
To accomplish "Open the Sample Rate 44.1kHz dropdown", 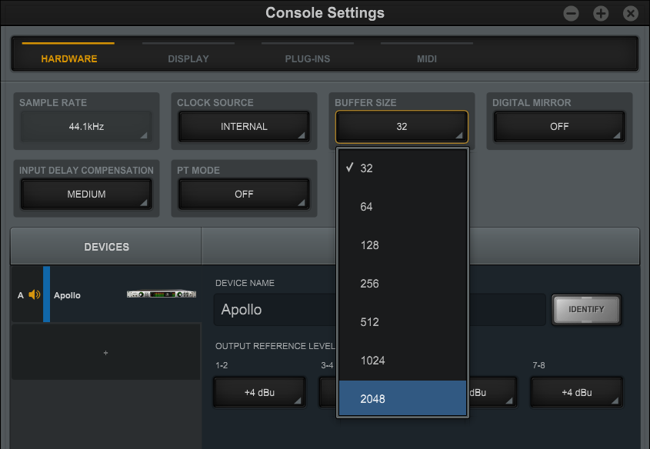I will click(x=86, y=126).
